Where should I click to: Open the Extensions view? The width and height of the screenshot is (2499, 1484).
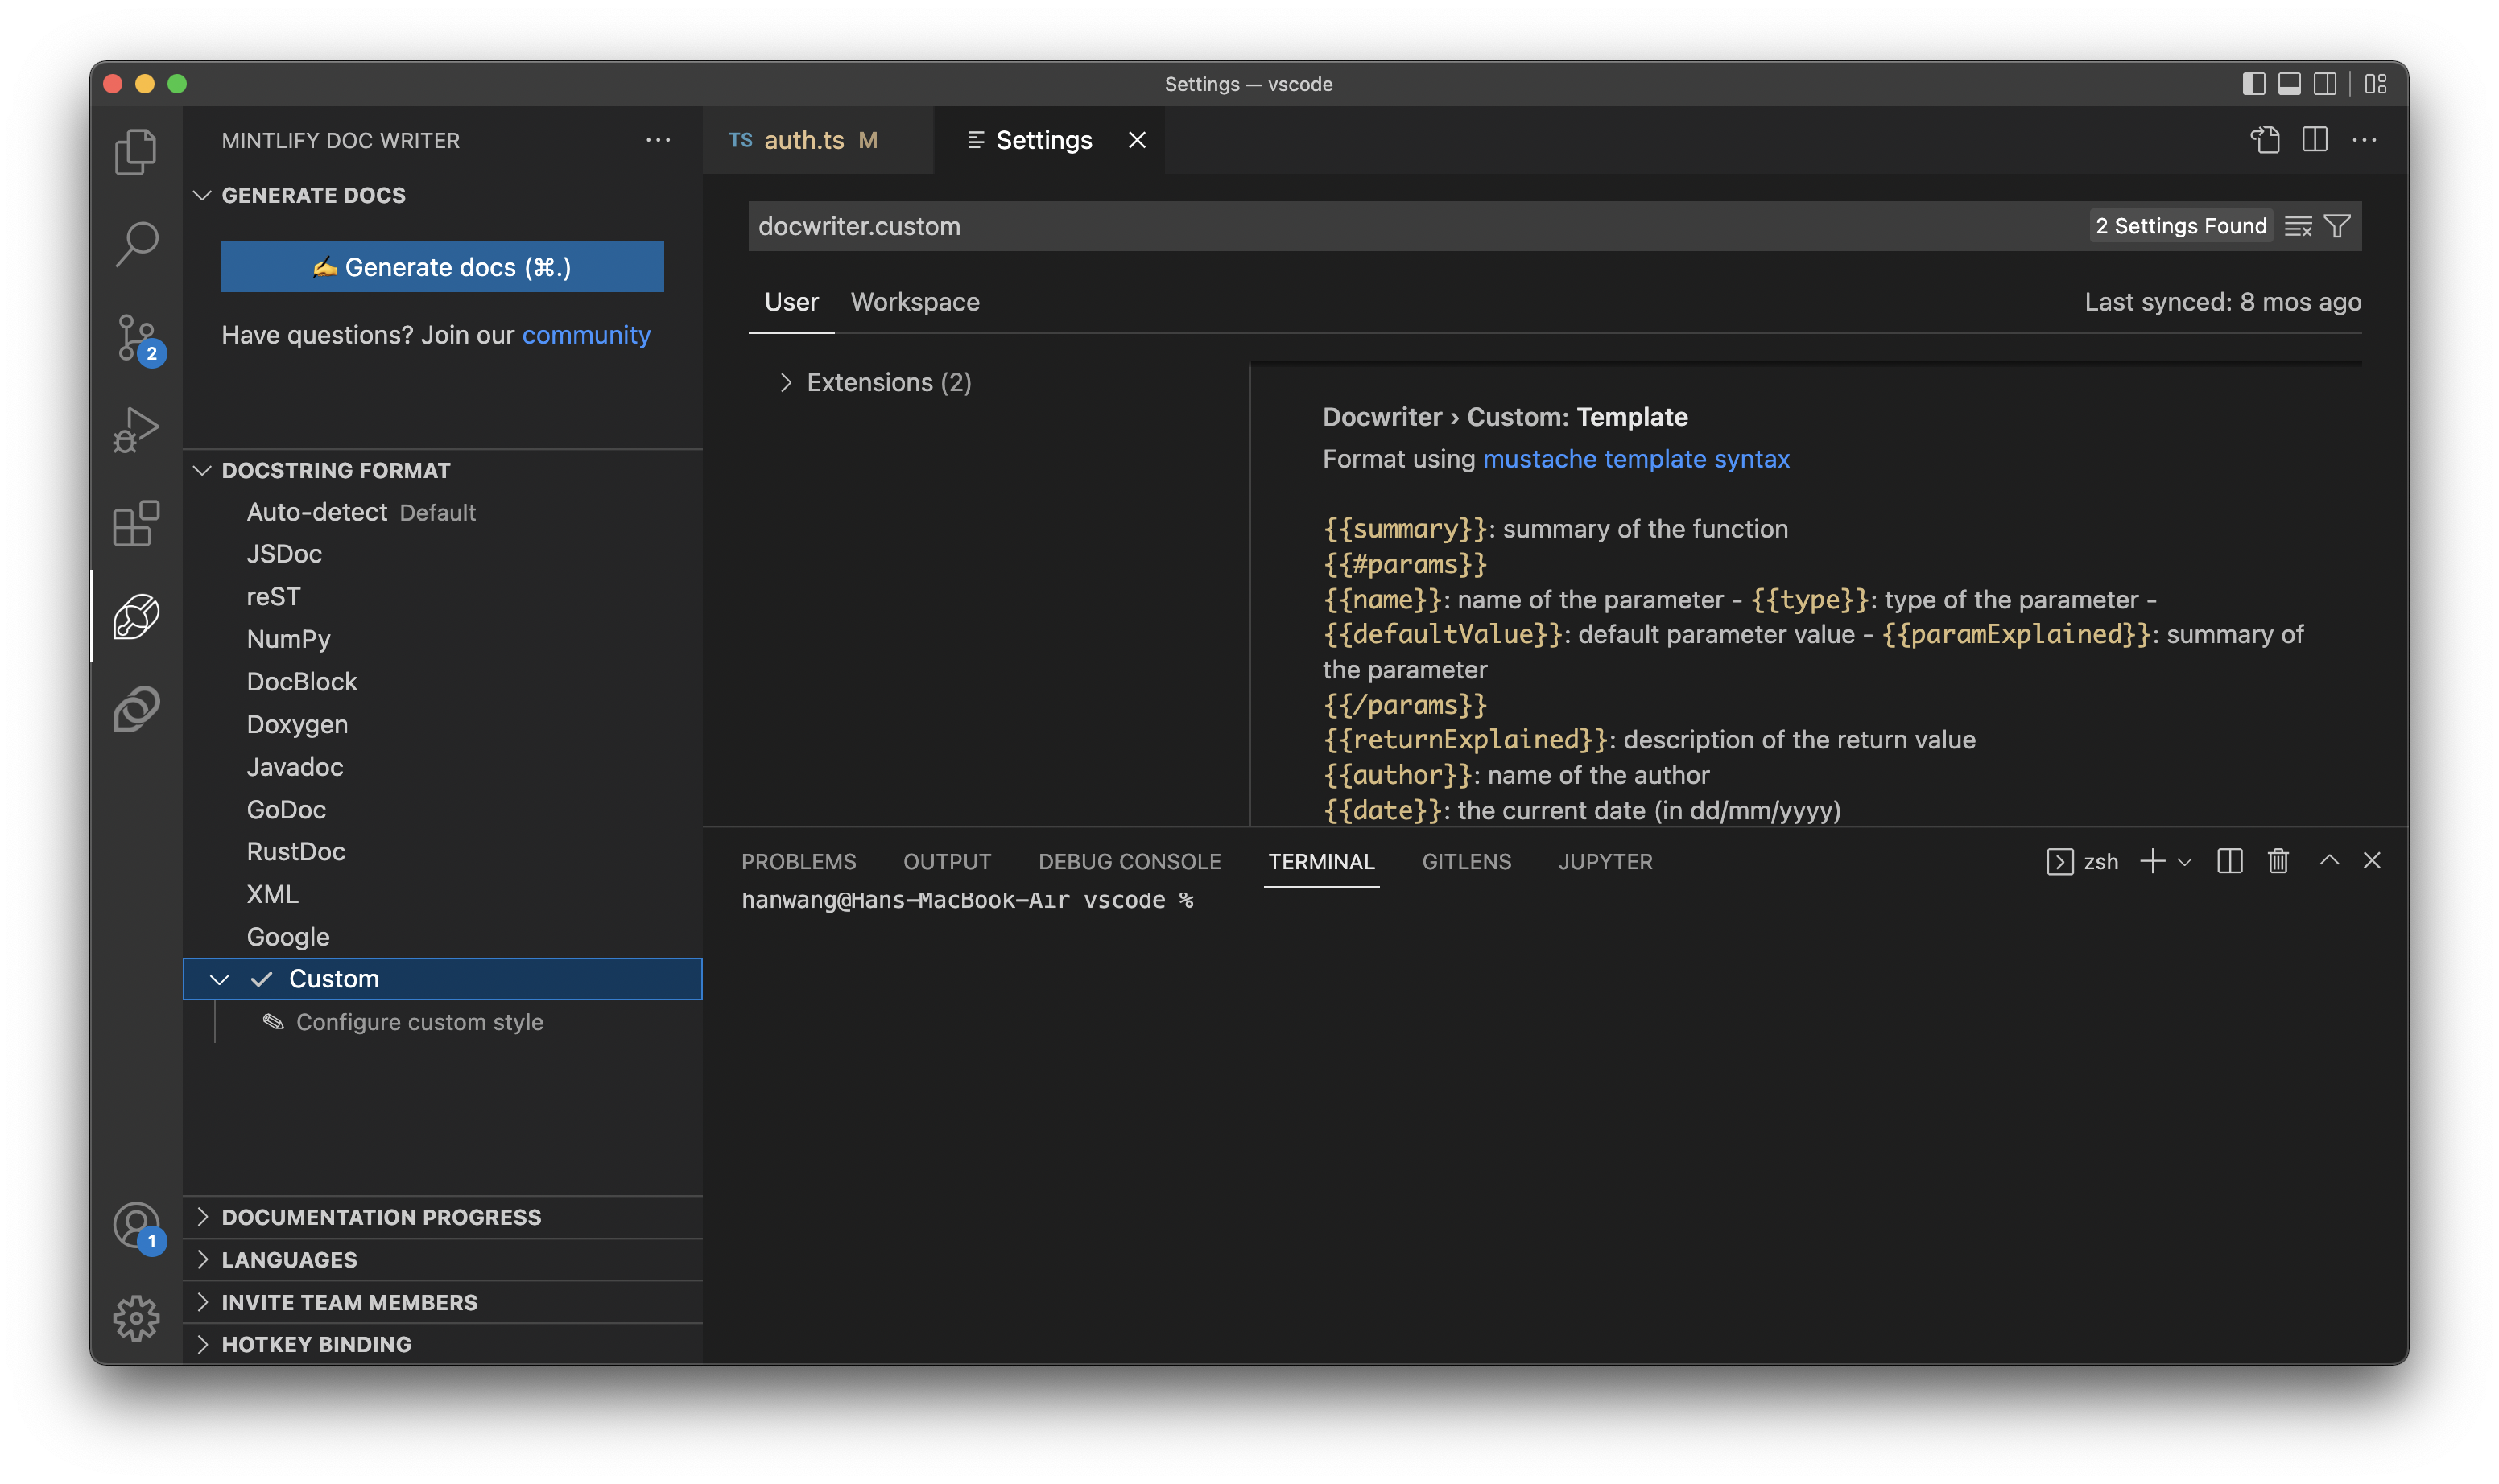click(x=136, y=521)
